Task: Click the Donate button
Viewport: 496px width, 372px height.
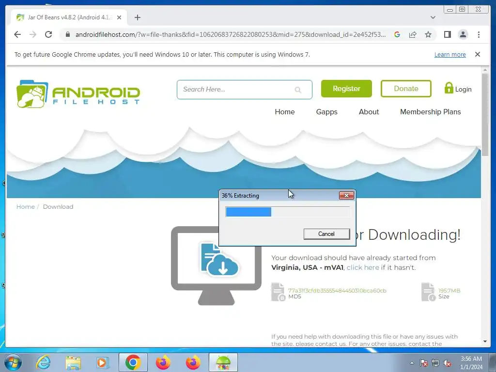Action: 406,89
